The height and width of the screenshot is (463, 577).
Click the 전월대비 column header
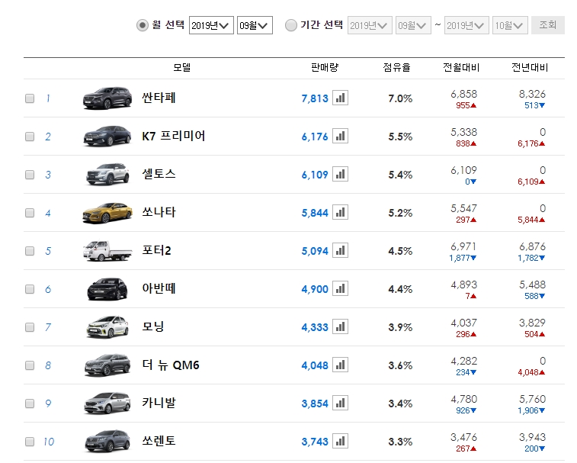pos(461,67)
